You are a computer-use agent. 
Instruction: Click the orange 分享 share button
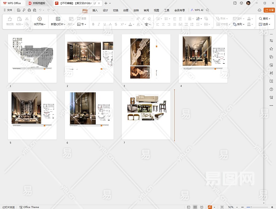[x=269, y=10]
